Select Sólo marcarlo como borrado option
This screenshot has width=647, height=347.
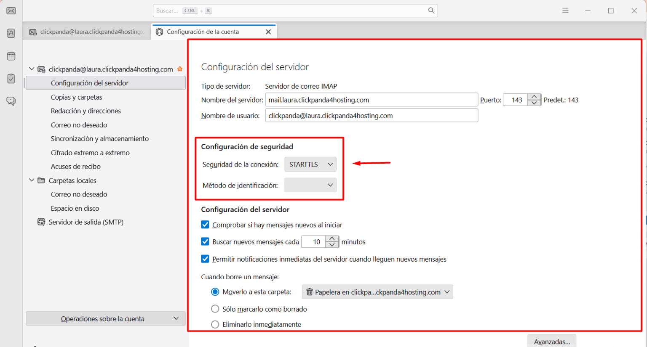(215, 309)
